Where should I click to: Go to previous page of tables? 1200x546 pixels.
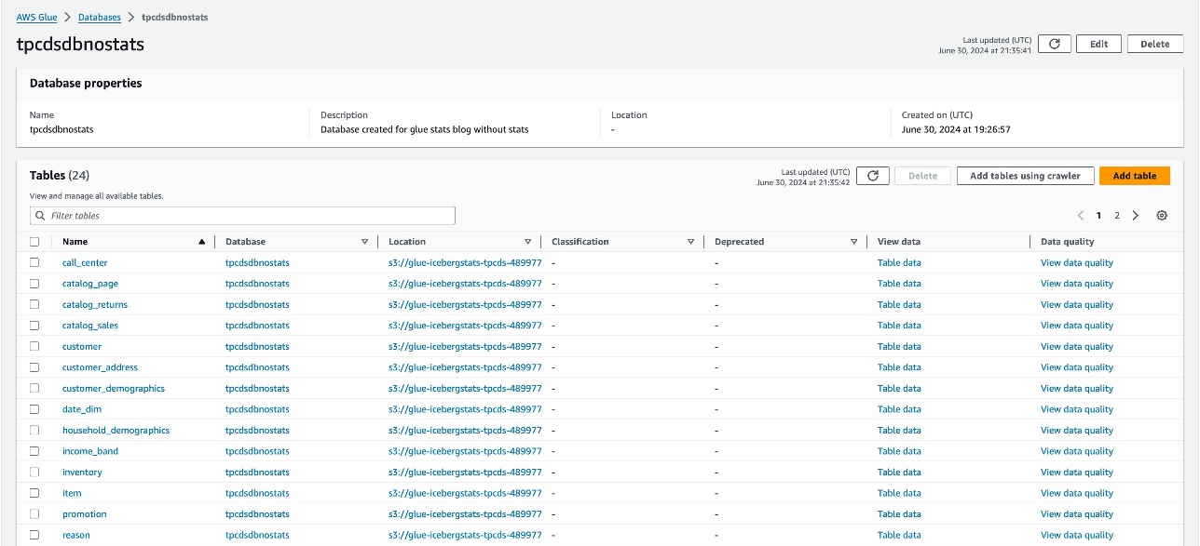1081,216
